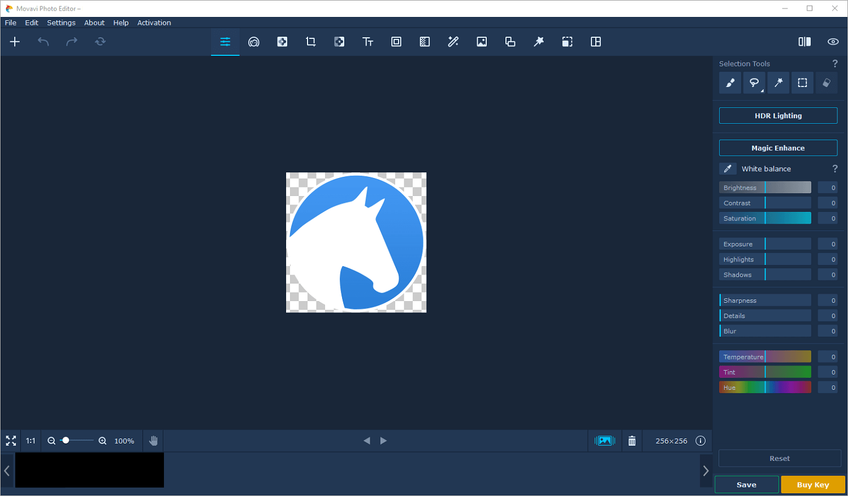Click the HDR Lighting button
Screen dimensions: 848x496
pyautogui.click(x=778, y=116)
